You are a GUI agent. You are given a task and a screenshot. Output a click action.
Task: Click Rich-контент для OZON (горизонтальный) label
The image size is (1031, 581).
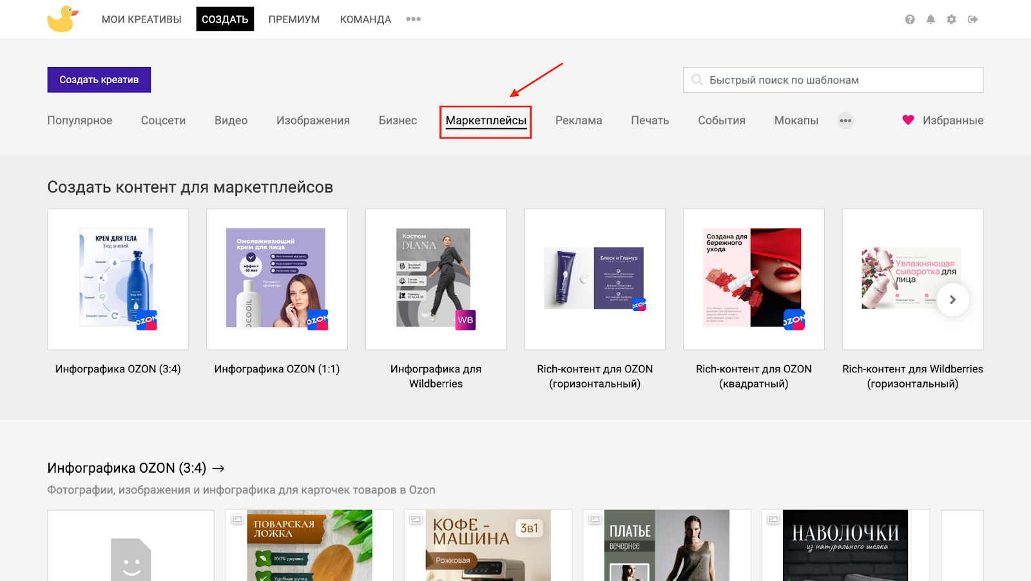click(x=595, y=376)
